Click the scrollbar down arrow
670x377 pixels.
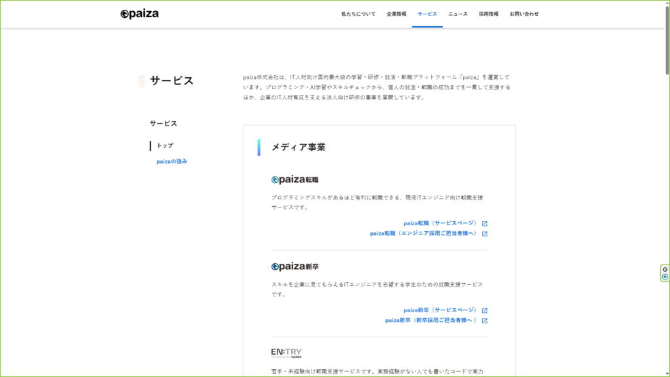pos(667,374)
